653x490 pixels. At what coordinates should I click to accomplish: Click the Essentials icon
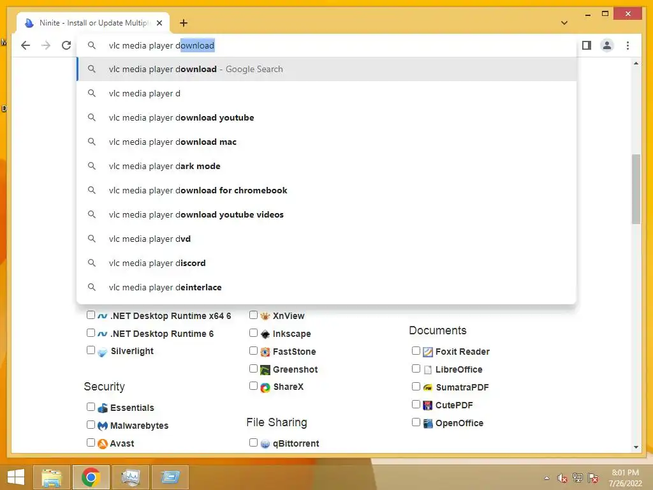pos(103,408)
